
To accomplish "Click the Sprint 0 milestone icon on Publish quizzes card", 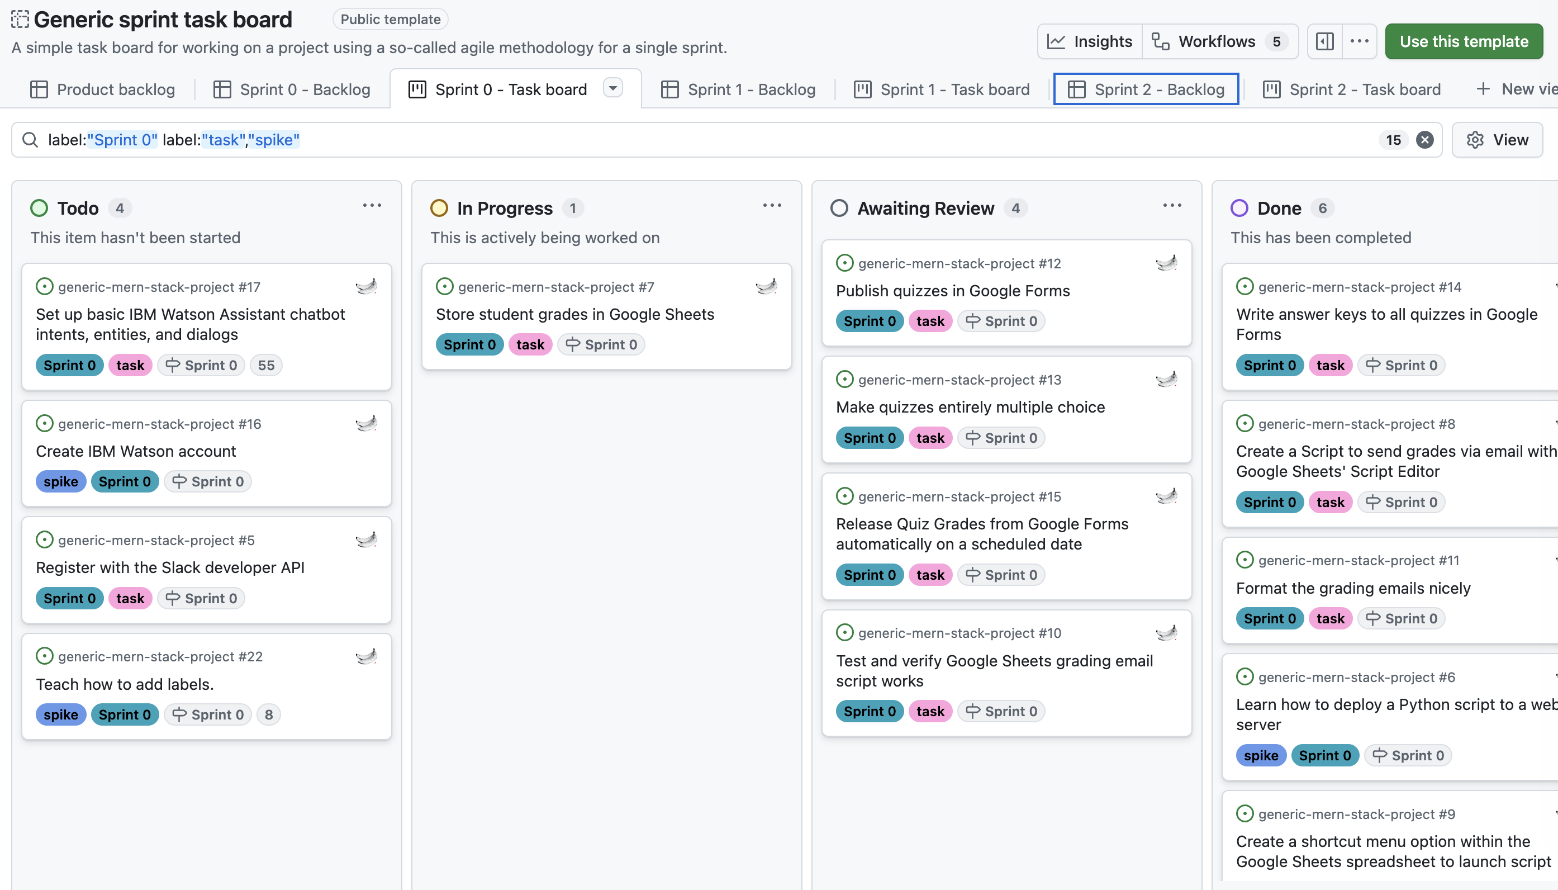I will click(x=973, y=320).
